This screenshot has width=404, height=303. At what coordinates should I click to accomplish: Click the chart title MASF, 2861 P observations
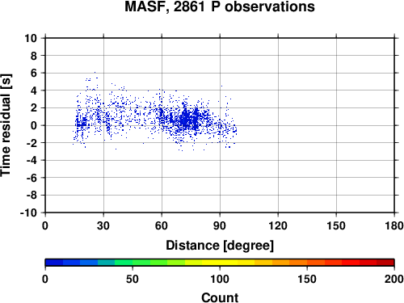[220, 6]
